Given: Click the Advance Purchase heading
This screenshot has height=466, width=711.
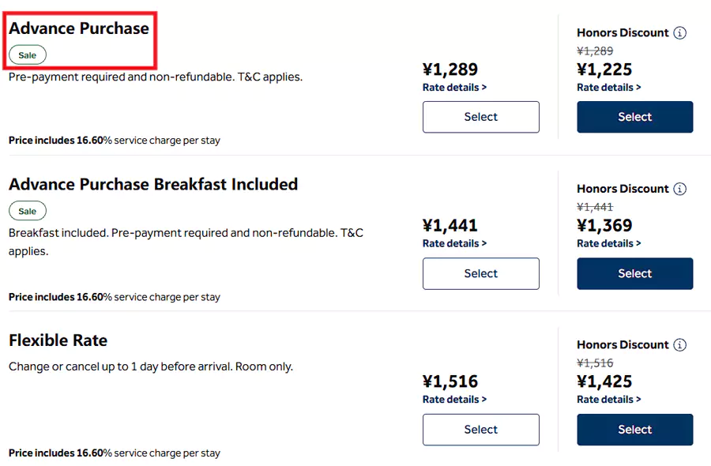Looking at the screenshot, I should point(79,28).
